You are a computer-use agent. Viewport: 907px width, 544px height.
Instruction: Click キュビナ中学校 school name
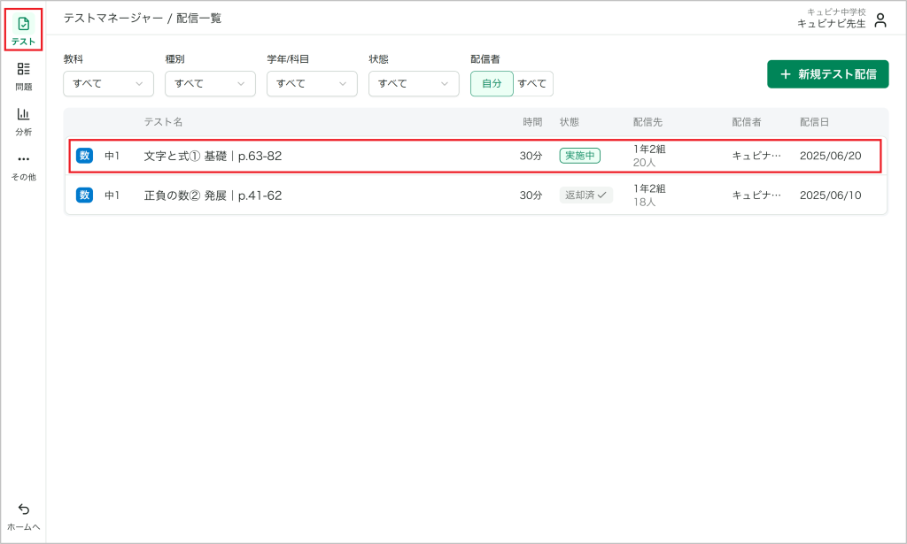click(x=836, y=11)
